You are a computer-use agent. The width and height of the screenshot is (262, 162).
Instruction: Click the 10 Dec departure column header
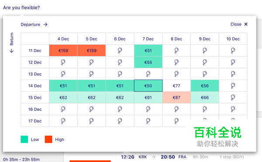coord(233,39)
